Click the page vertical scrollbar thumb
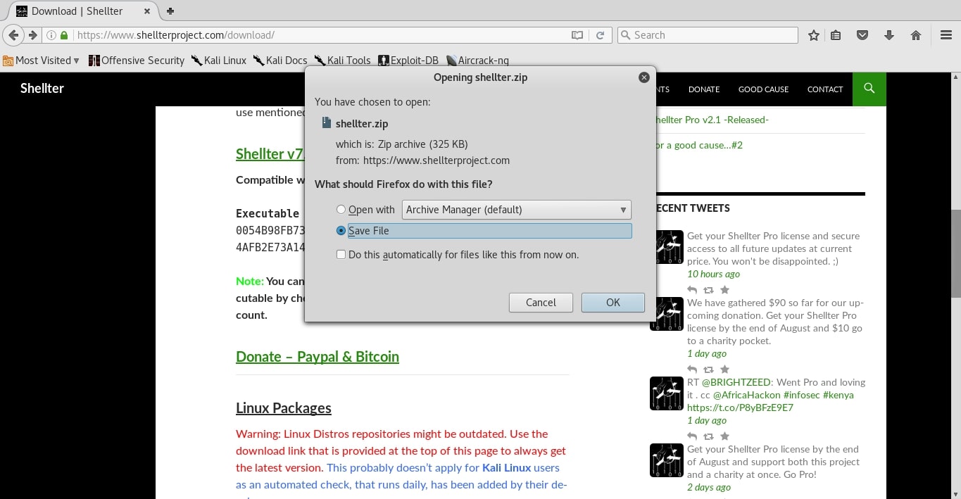961x499 pixels. click(955, 253)
